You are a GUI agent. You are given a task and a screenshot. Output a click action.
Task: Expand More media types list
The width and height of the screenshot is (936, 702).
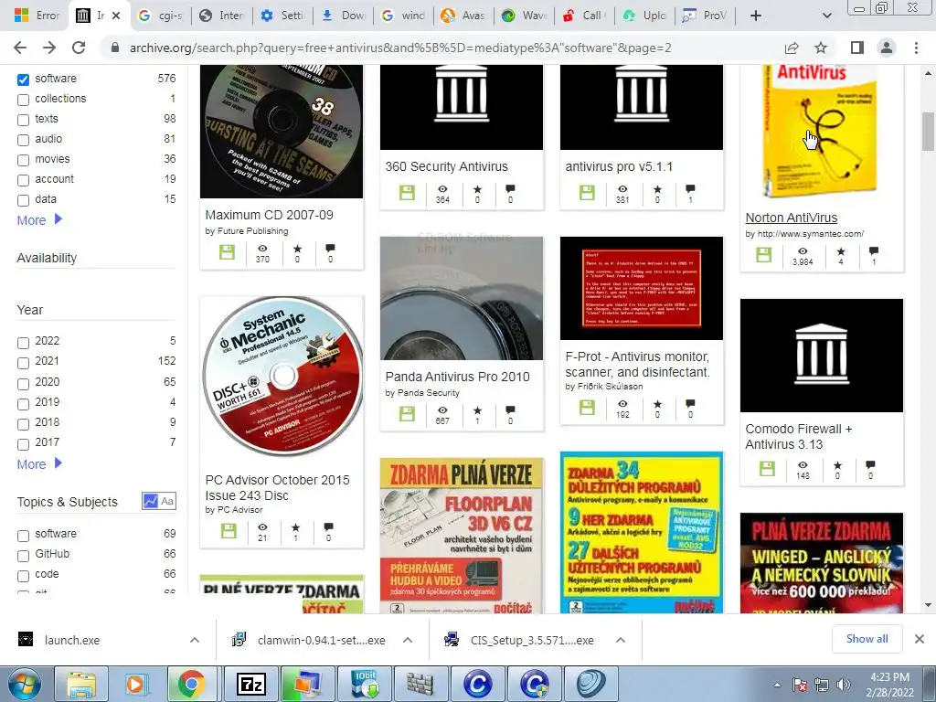point(39,219)
